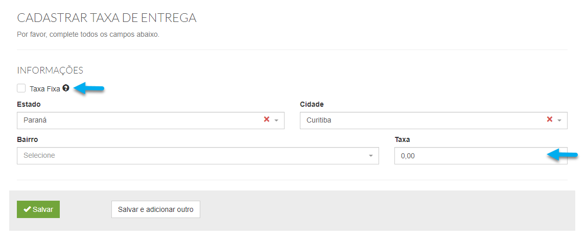Open the Estado field showing Paraná
The image size is (587, 240).
(151, 121)
